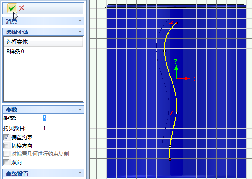Click the red constraint mark near top endpoint
The width and height of the screenshot is (252, 179).
pos(172,23)
